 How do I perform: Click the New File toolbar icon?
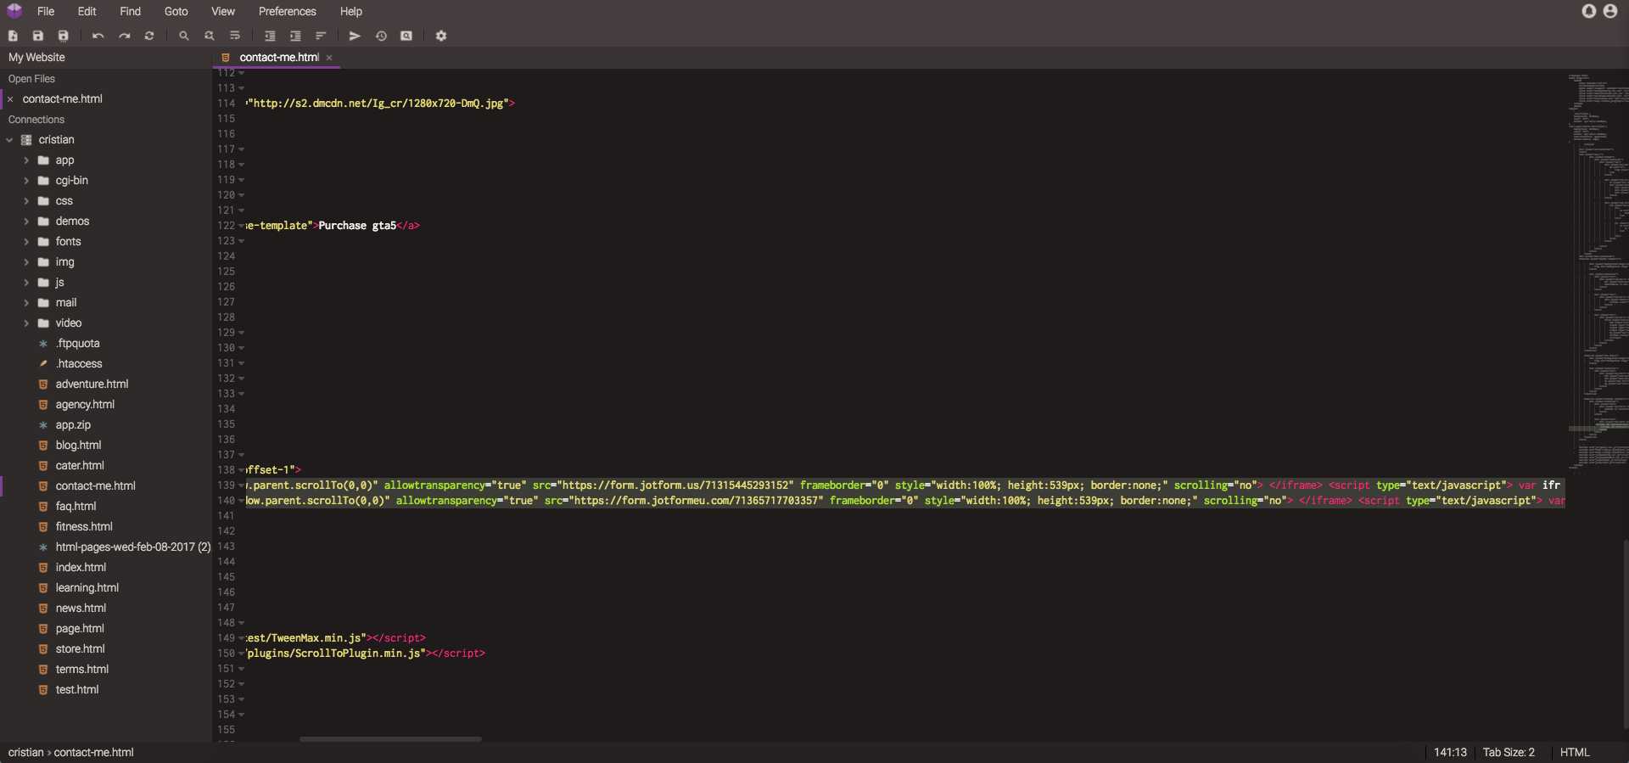[13, 36]
